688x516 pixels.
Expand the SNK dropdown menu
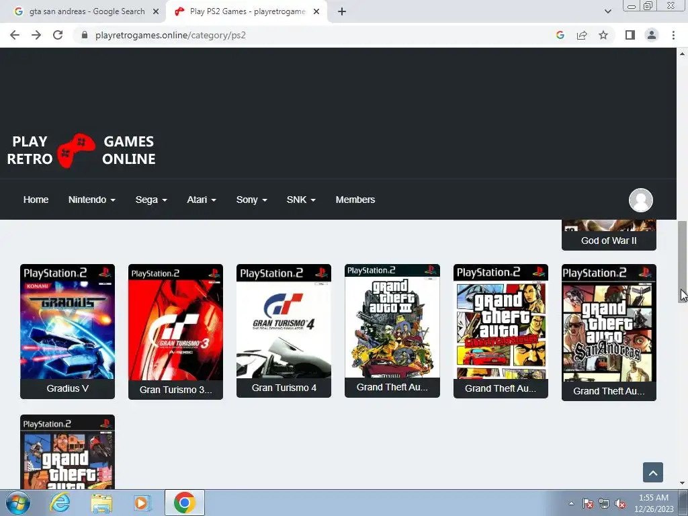point(301,200)
